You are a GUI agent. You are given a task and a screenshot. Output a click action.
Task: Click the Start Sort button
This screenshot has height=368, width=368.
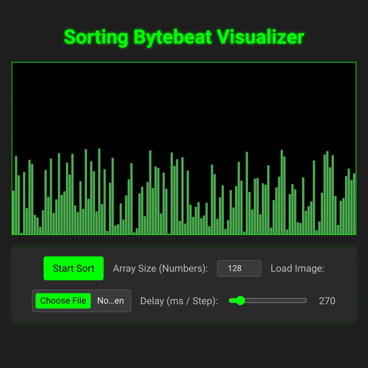coord(74,268)
